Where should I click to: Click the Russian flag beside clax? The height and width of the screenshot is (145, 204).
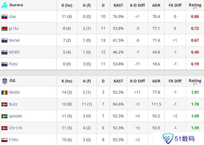(4, 17)
